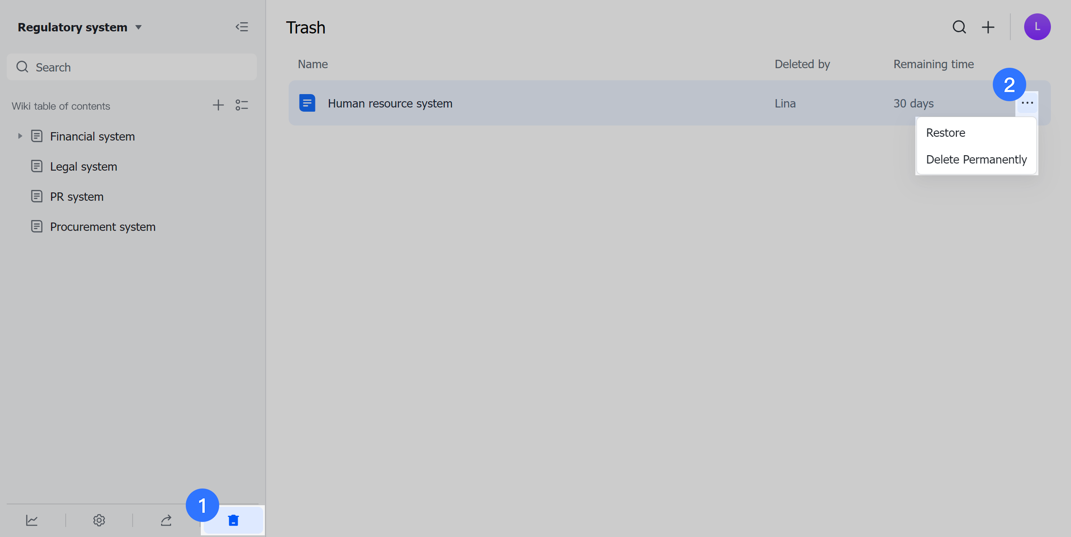Click the plus icon in header
The width and height of the screenshot is (1071, 537).
pyautogui.click(x=988, y=27)
